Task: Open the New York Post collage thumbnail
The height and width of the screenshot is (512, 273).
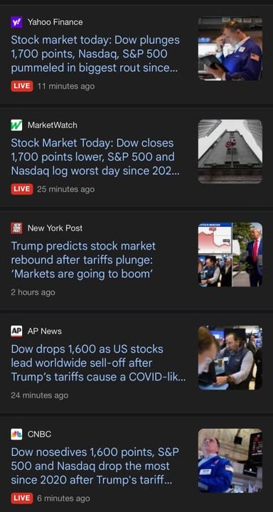Action: click(x=230, y=255)
